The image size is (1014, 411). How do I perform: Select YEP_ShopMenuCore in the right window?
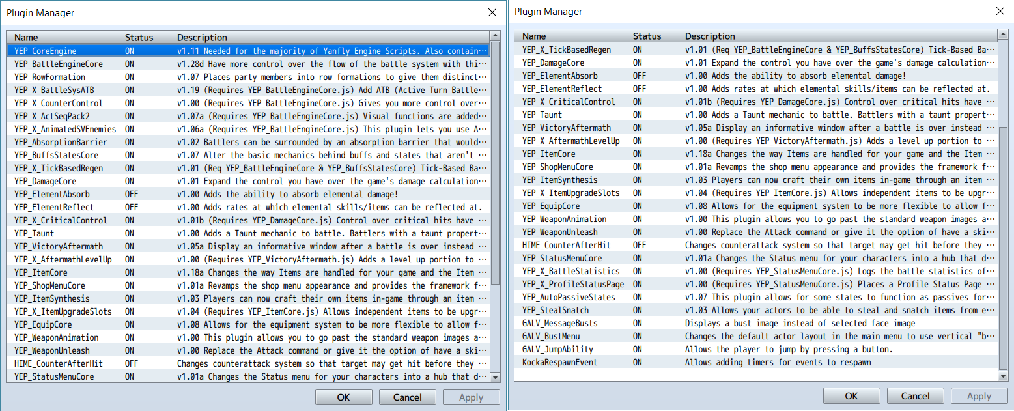point(756,167)
